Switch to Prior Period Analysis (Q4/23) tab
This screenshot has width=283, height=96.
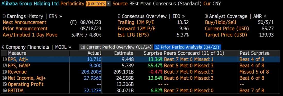pyautogui.click(x=187, y=47)
